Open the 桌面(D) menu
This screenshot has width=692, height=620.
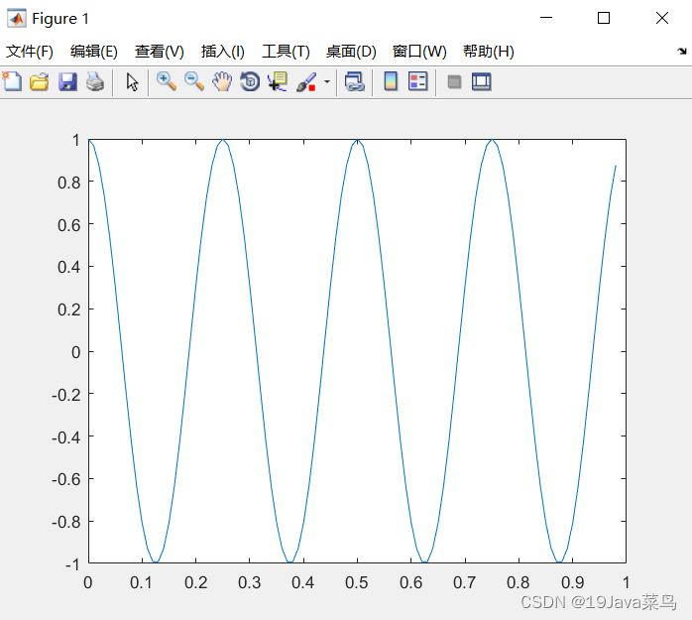(351, 52)
